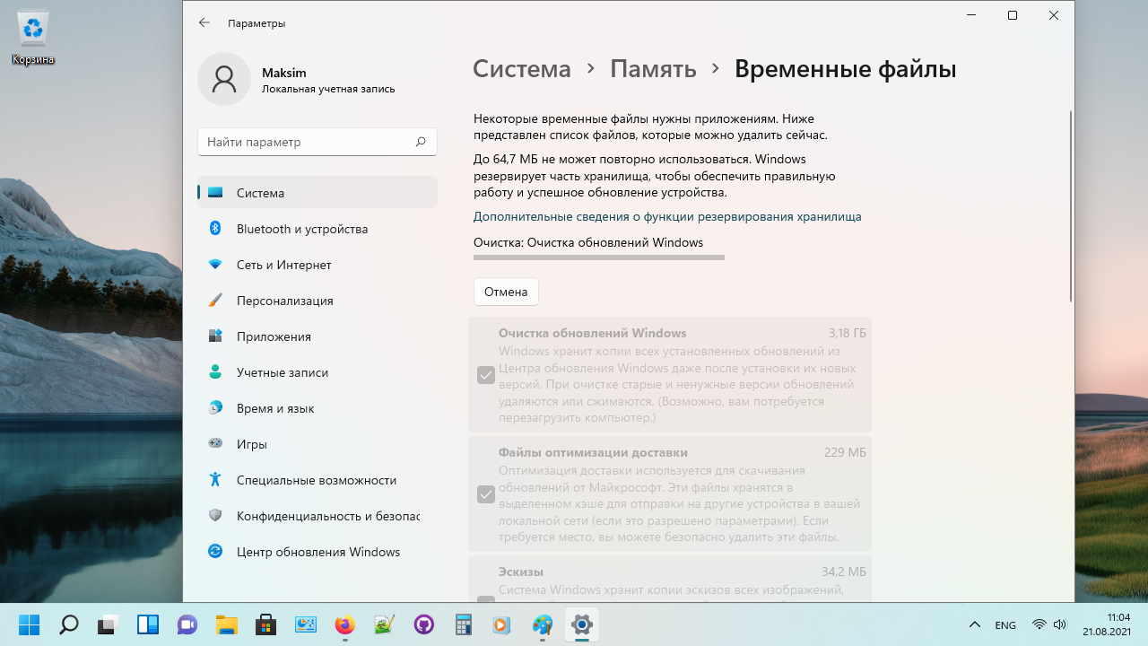Open the Chat app on taskbar
The height and width of the screenshot is (646, 1148).
click(187, 624)
